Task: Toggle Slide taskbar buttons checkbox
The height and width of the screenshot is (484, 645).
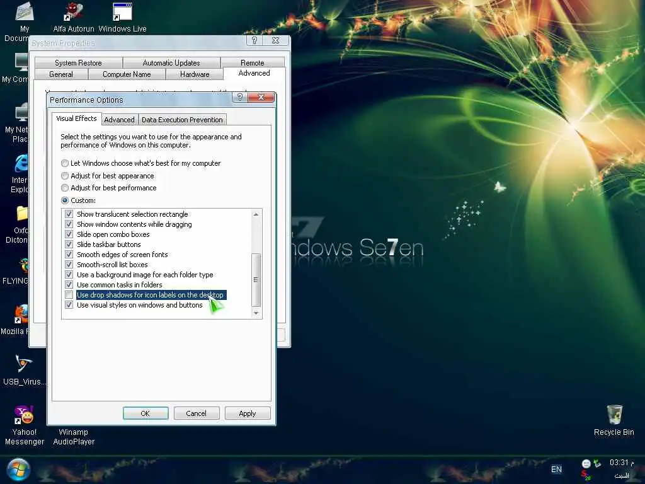Action: coord(69,245)
